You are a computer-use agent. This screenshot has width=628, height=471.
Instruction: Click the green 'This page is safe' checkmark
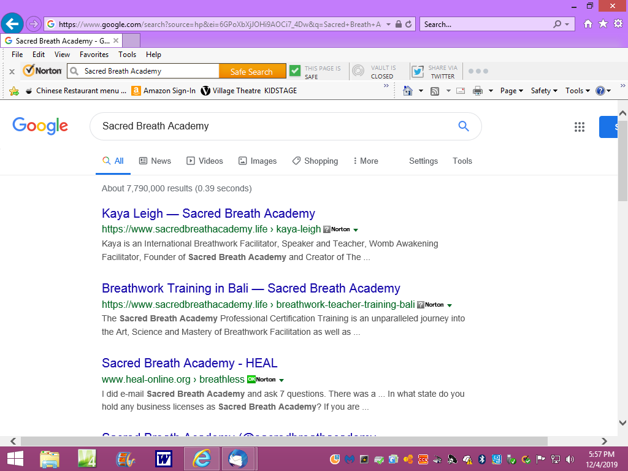point(295,71)
